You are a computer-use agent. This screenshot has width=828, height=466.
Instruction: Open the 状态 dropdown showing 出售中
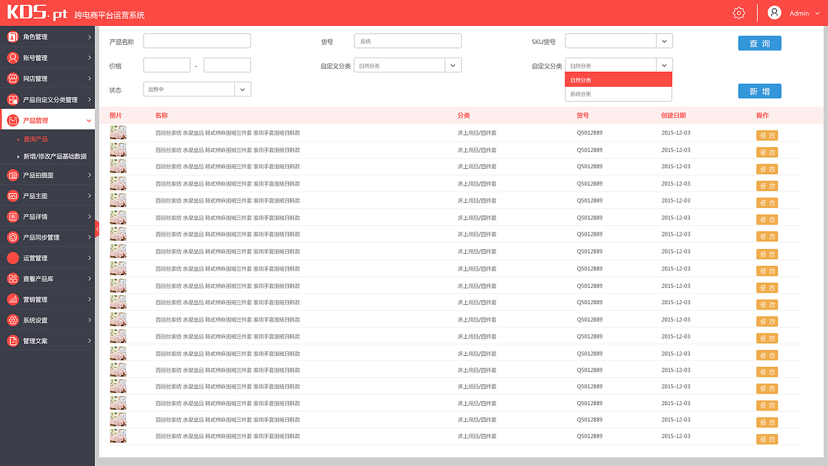tap(243, 89)
